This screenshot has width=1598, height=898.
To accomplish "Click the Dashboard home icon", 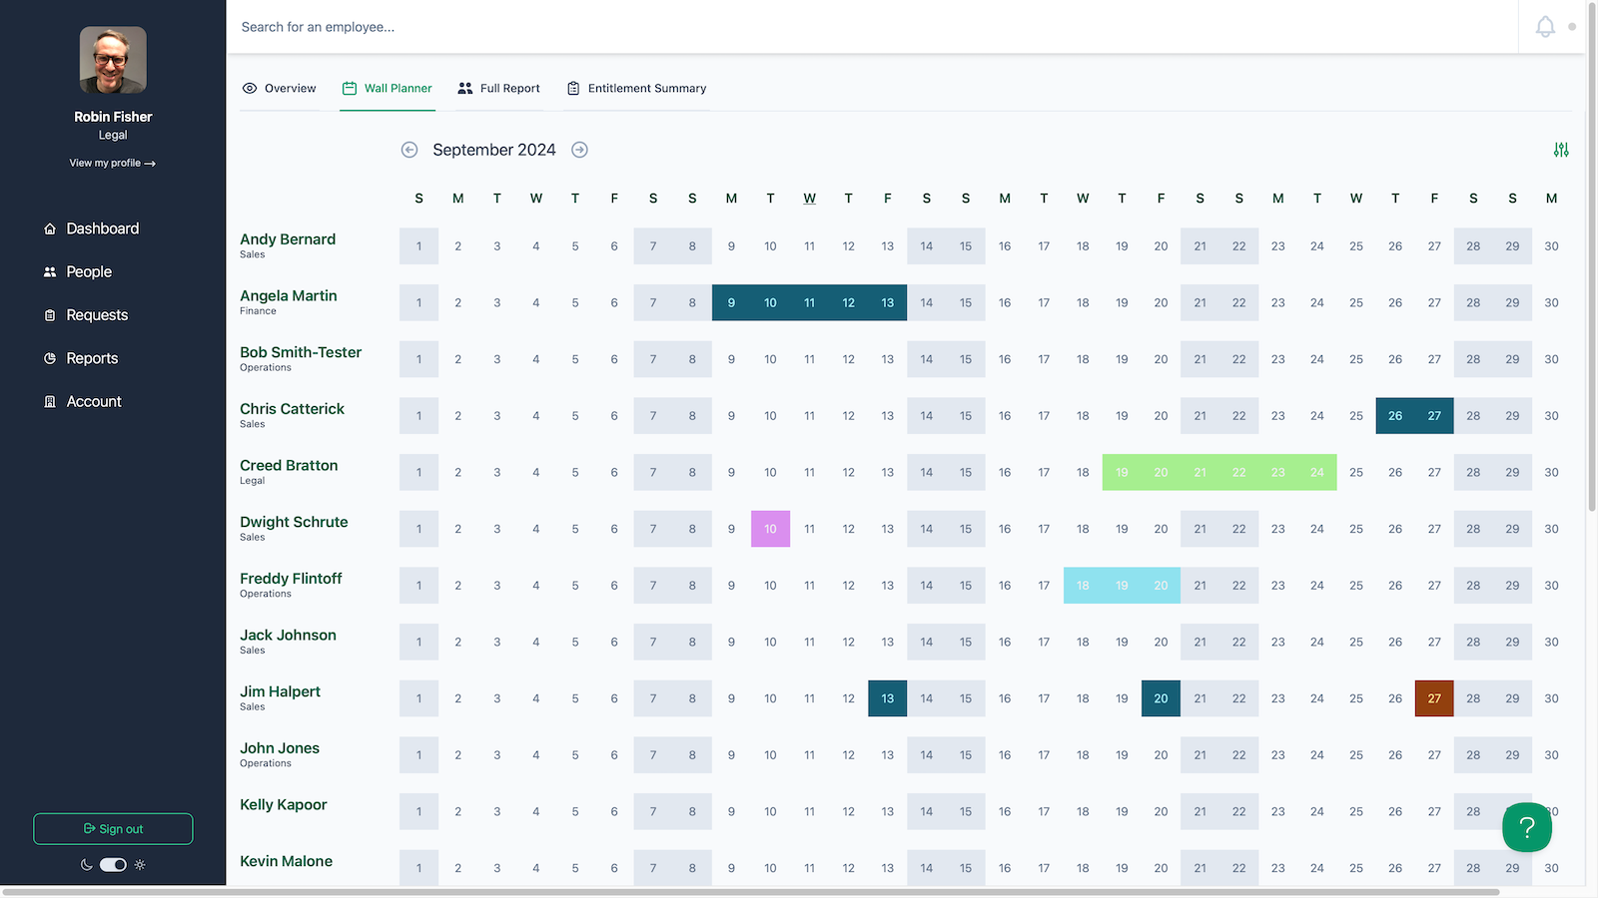I will point(50,228).
